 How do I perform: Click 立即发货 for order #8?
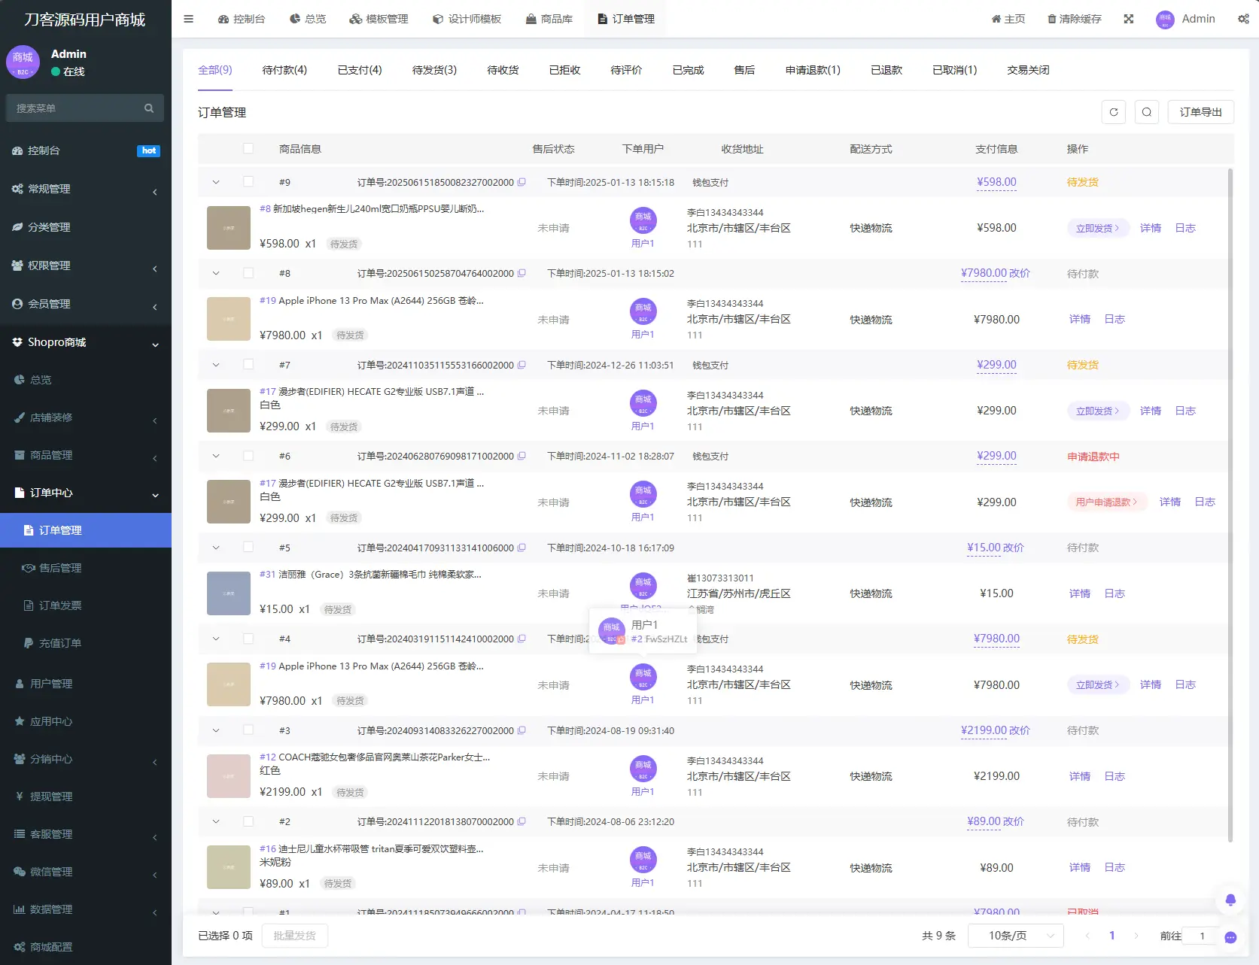(1097, 228)
